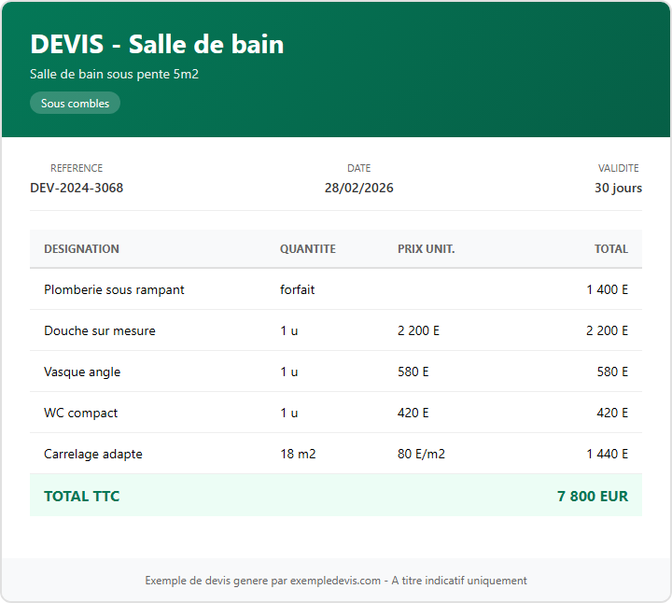Screen dimensions: 672x603
Task: Click the total amount '7 800 EUR'
Action: click(592, 496)
